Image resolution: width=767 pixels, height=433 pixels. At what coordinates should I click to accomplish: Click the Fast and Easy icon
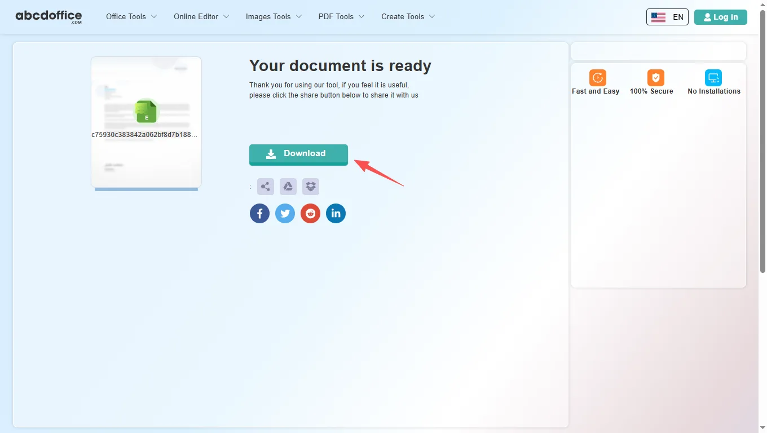[x=598, y=78]
